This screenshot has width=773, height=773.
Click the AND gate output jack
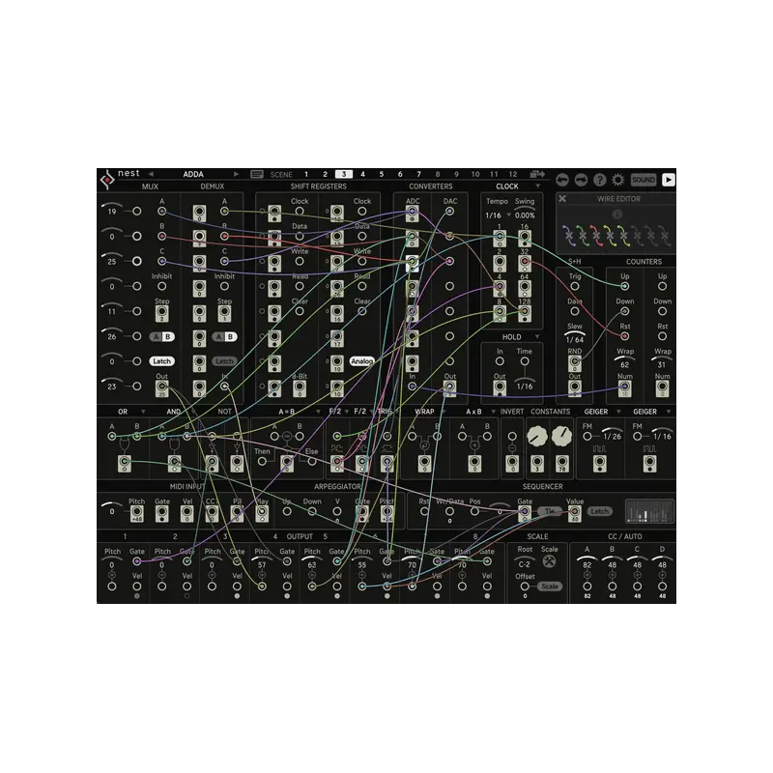pyautogui.click(x=174, y=463)
